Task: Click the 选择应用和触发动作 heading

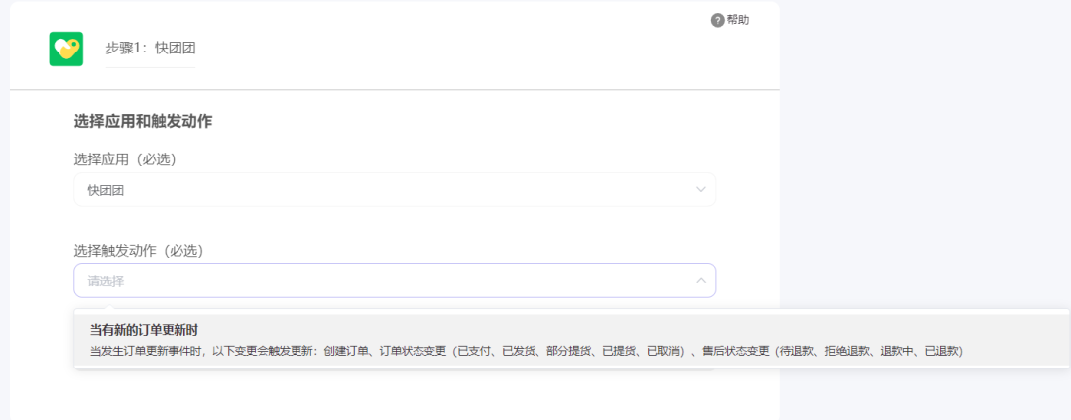Action: 144,122
